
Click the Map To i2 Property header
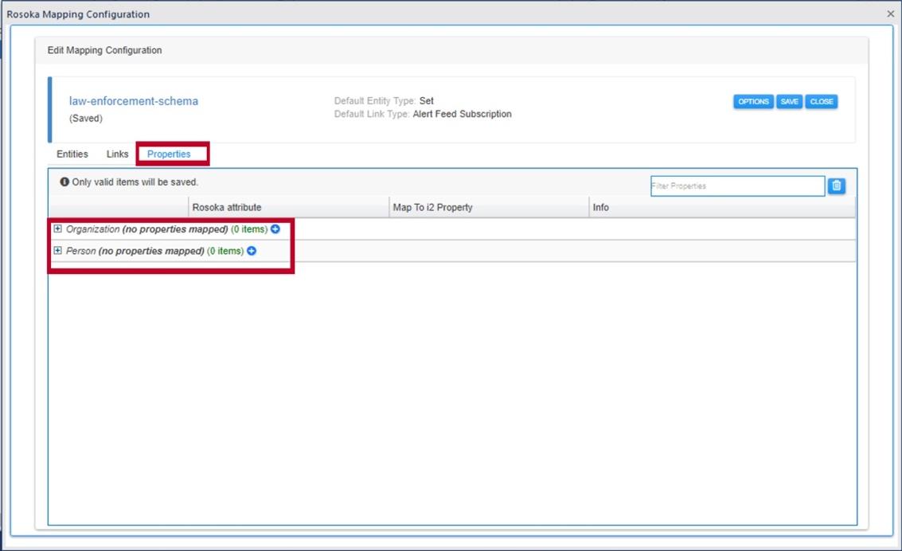[x=432, y=207]
